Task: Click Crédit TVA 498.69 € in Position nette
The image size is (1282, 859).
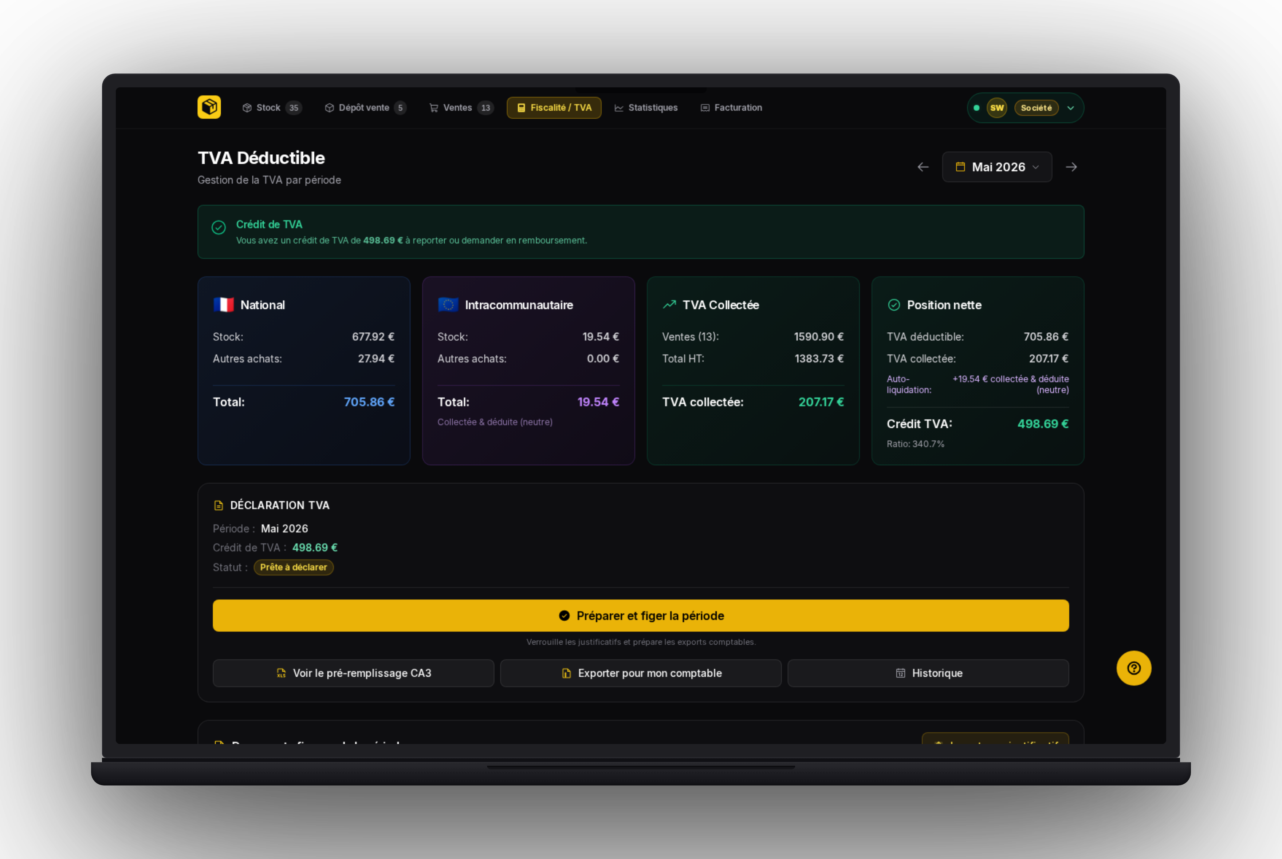Action: [x=1043, y=424]
